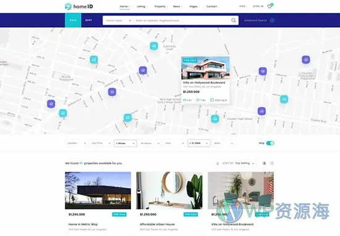Click address under Home in Metric Way
Viewport: 340px width, 236px height.
coord(87,229)
